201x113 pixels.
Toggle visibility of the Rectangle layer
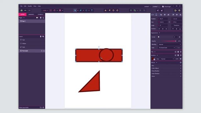[44, 51]
